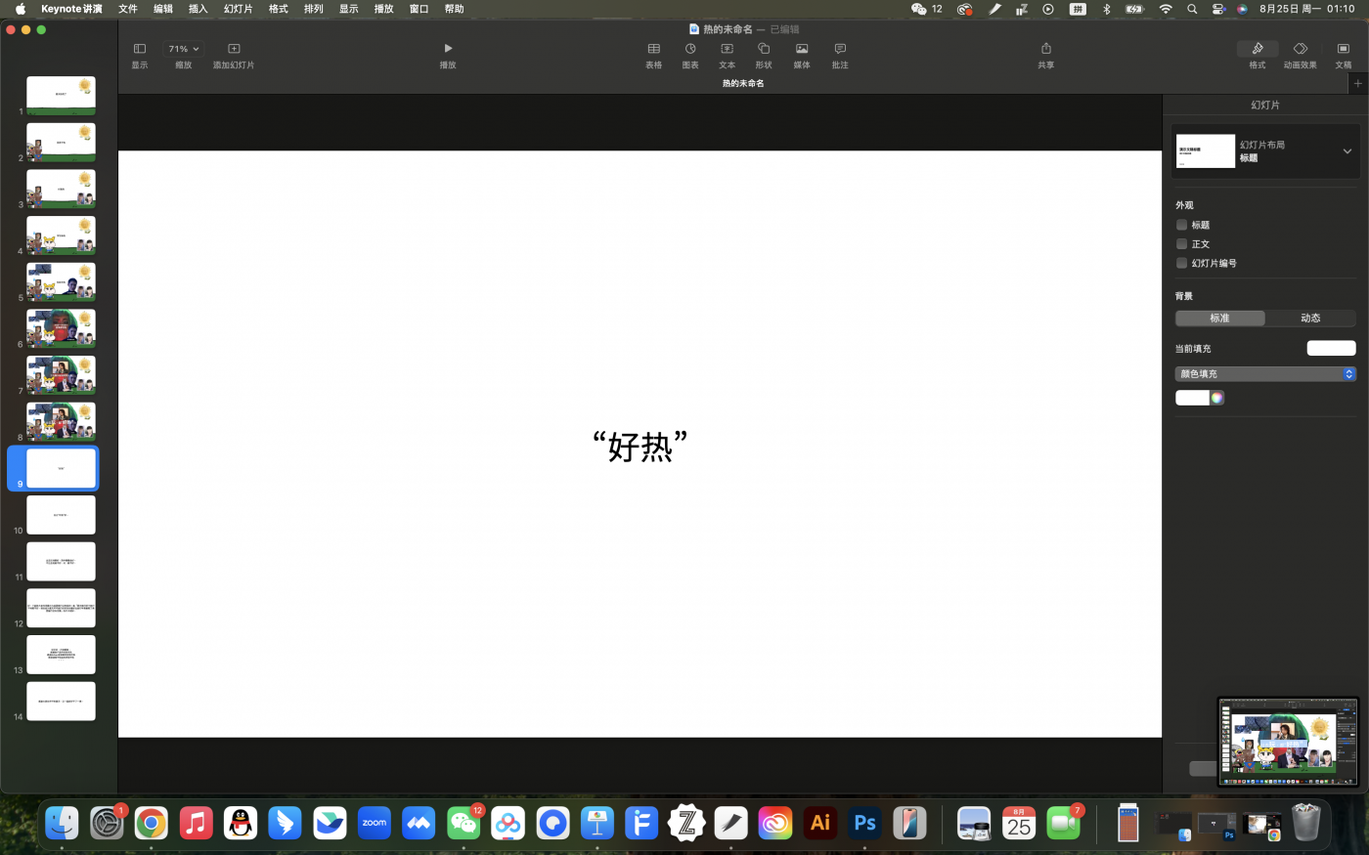
Task: Start the slideshow with 播放 button
Action: click(448, 49)
